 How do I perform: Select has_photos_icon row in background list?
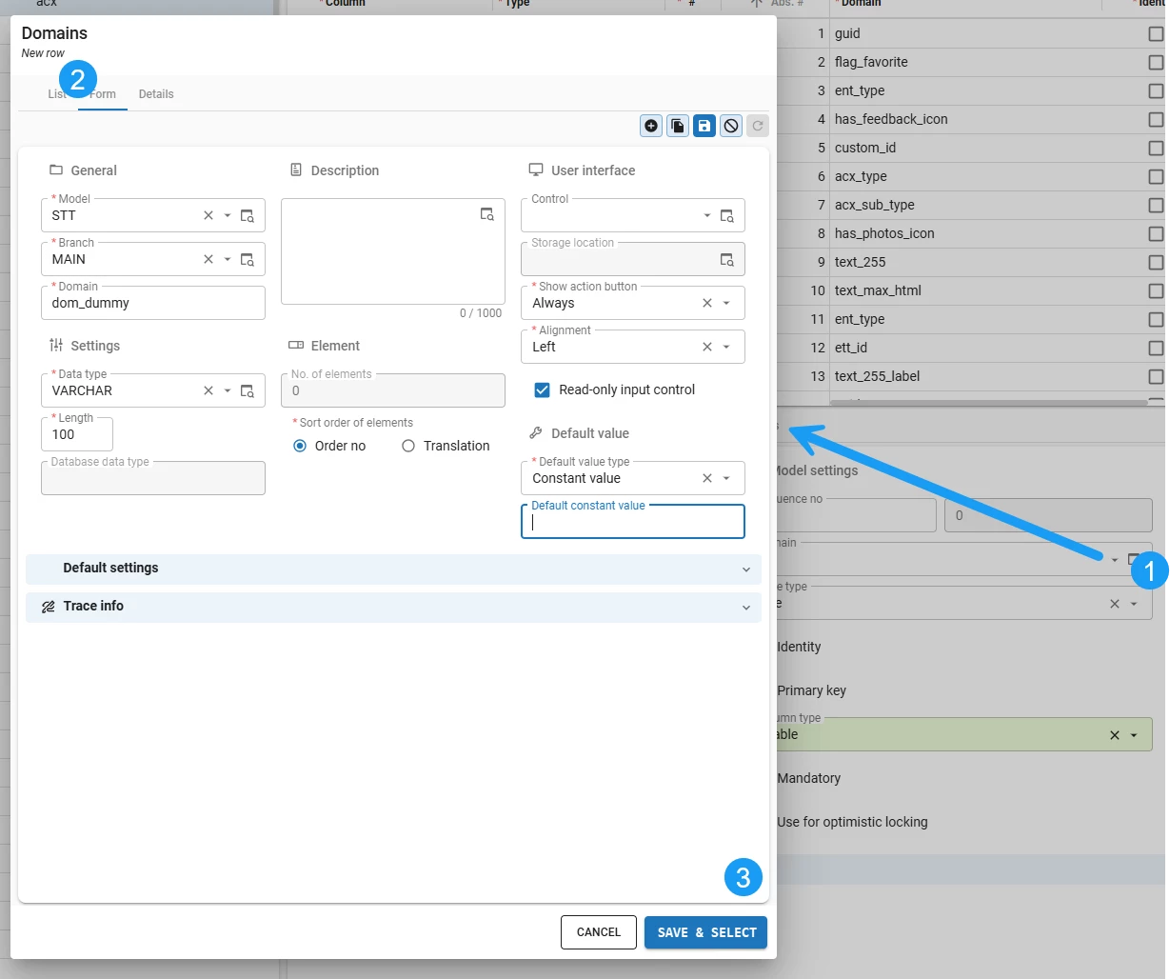970,234
